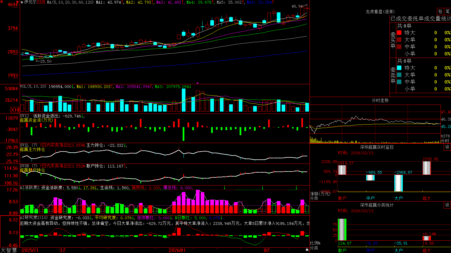This screenshot has width=451, height=253.
Task: Click the 中户 bar showing -989.55
Action: coord(370,178)
